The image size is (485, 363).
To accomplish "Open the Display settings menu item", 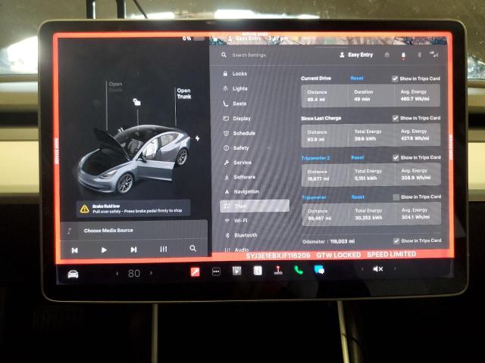I will (242, 119).
